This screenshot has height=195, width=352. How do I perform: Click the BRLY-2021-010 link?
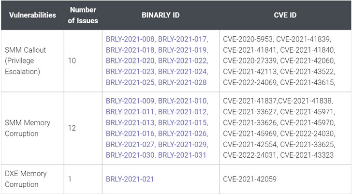coord(182,101)
